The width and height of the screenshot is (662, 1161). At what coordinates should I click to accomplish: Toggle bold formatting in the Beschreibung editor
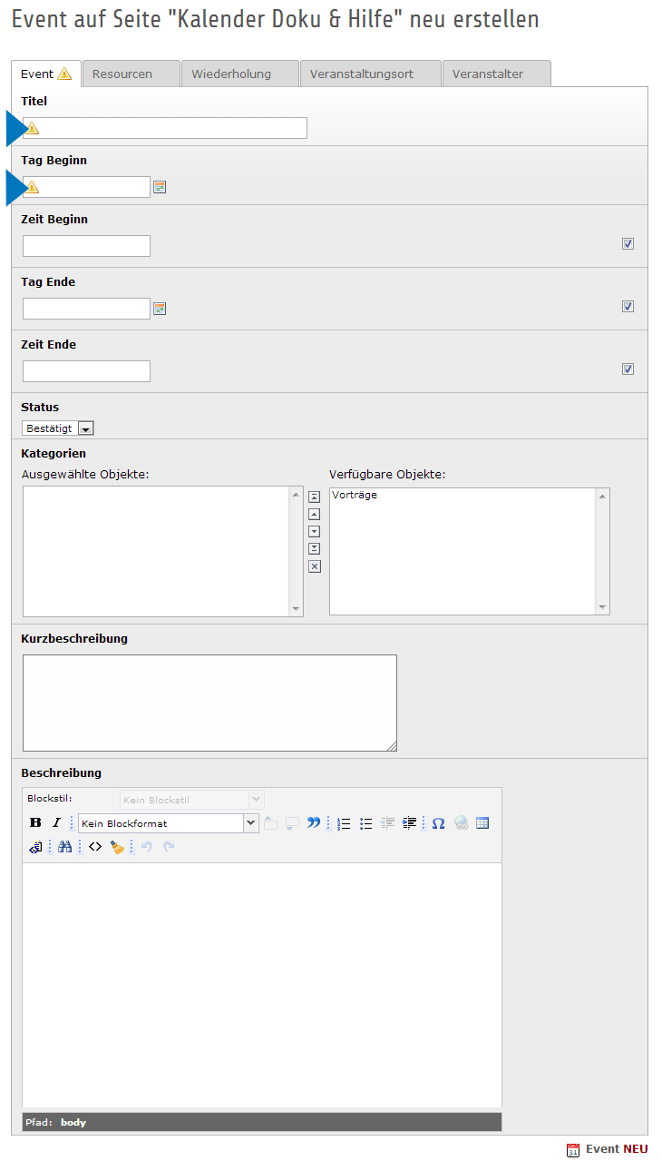coord(35,823)
